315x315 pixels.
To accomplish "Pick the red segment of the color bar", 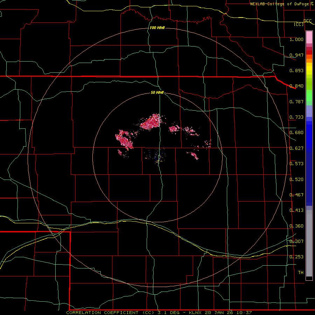I will [309, 52].
